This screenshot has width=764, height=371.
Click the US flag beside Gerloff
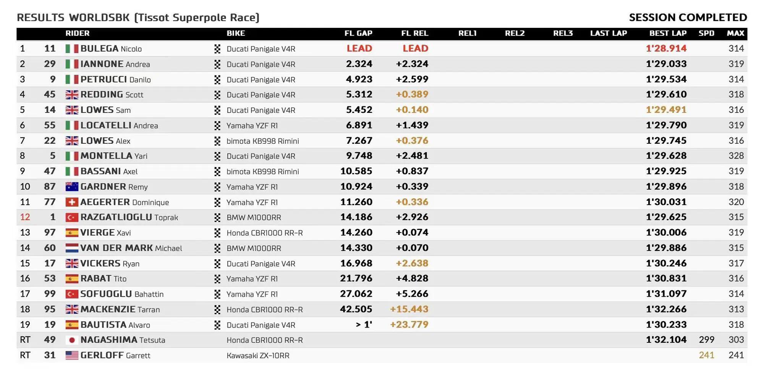[72, 355]
